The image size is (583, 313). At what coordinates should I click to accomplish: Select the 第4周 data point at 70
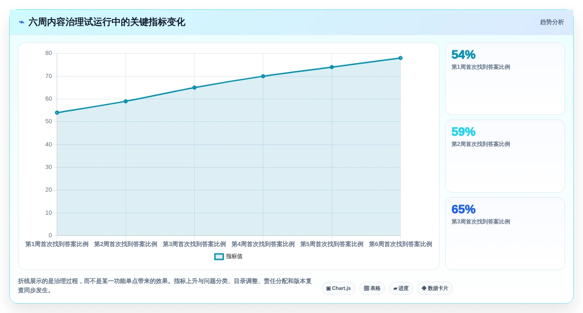[263, 76]
